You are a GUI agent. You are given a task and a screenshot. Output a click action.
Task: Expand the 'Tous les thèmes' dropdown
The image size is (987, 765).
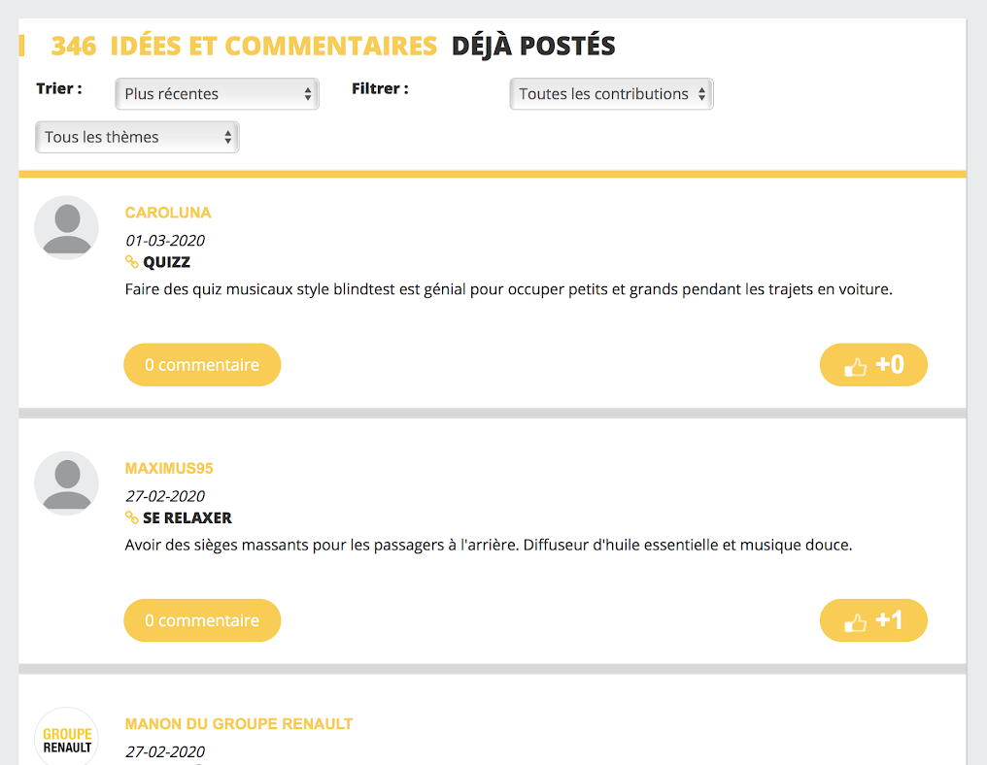pyautogui.click(x=137, y=137)
